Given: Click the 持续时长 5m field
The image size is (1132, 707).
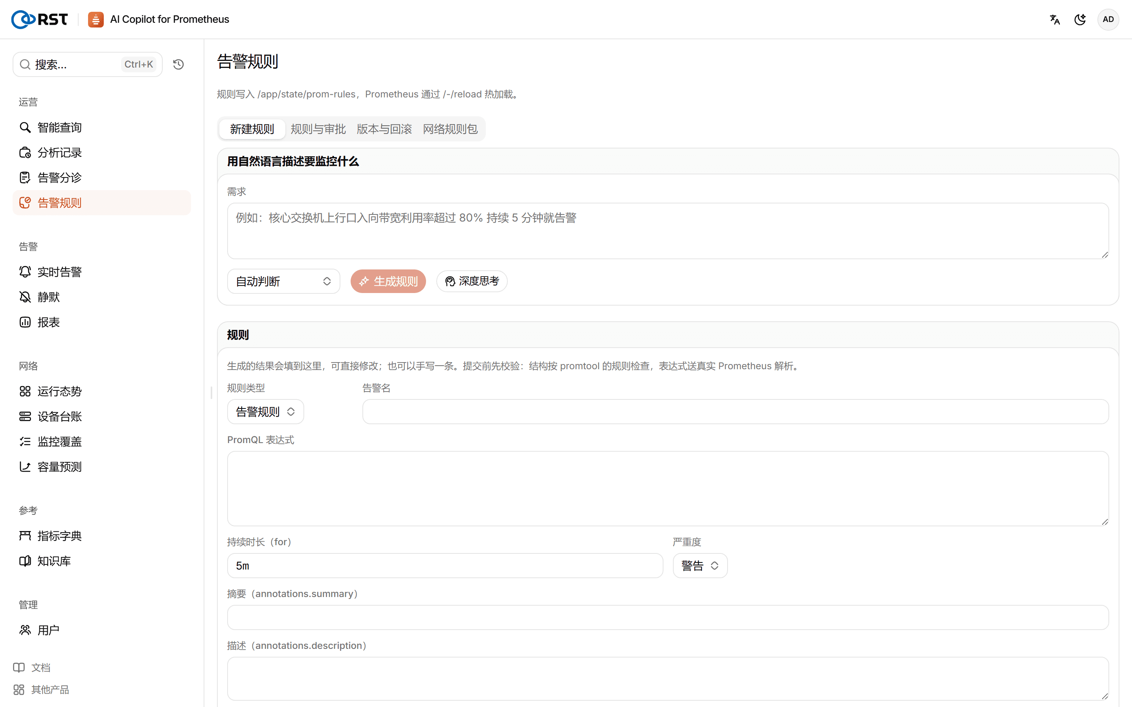Looking at the screenshot, I should (445, 565).
